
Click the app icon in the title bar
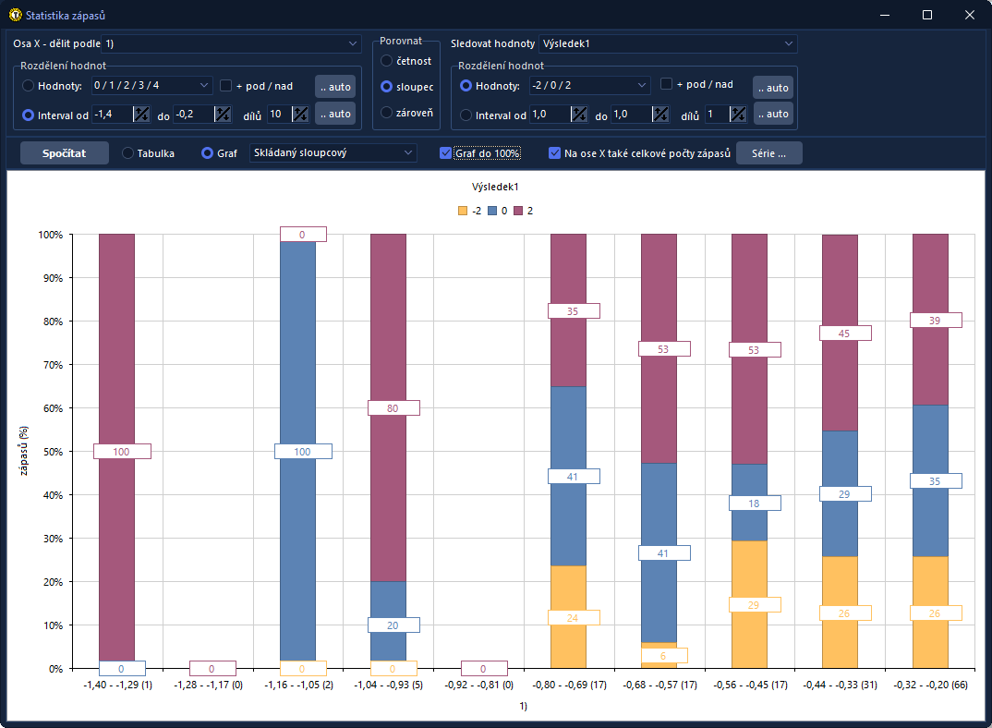15,15
